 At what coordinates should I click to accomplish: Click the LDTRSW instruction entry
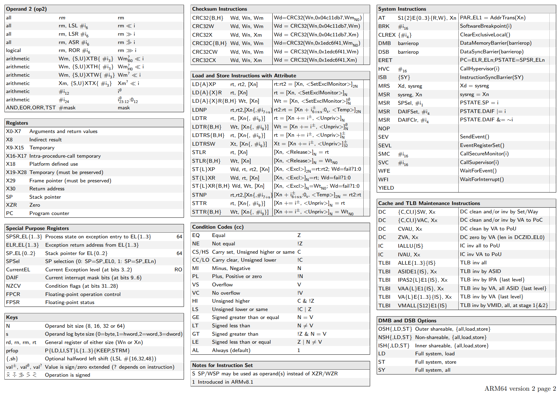click(x=204, y=144)
